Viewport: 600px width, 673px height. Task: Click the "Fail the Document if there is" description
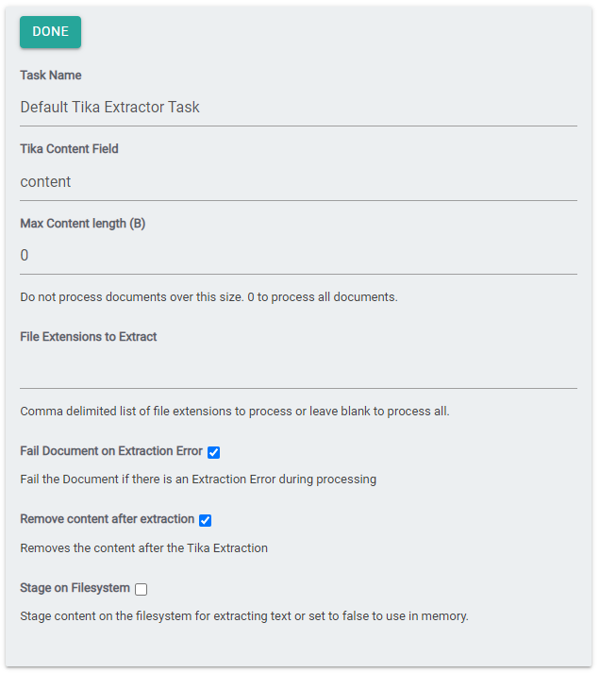click(198, 480)
